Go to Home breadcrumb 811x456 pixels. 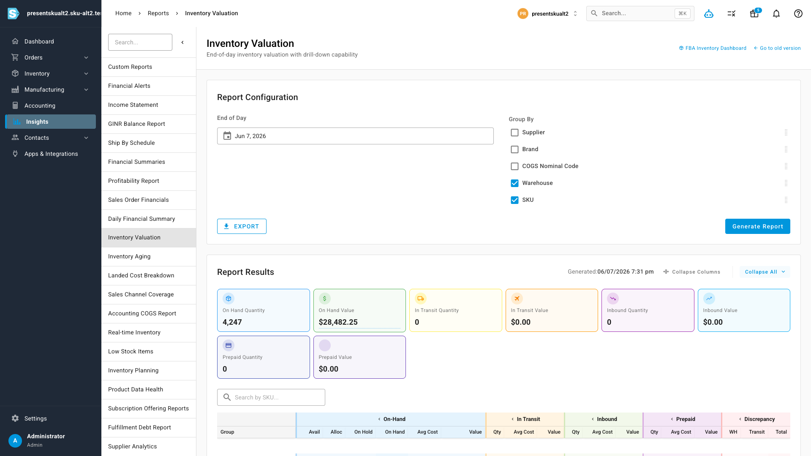coord(123,14)
